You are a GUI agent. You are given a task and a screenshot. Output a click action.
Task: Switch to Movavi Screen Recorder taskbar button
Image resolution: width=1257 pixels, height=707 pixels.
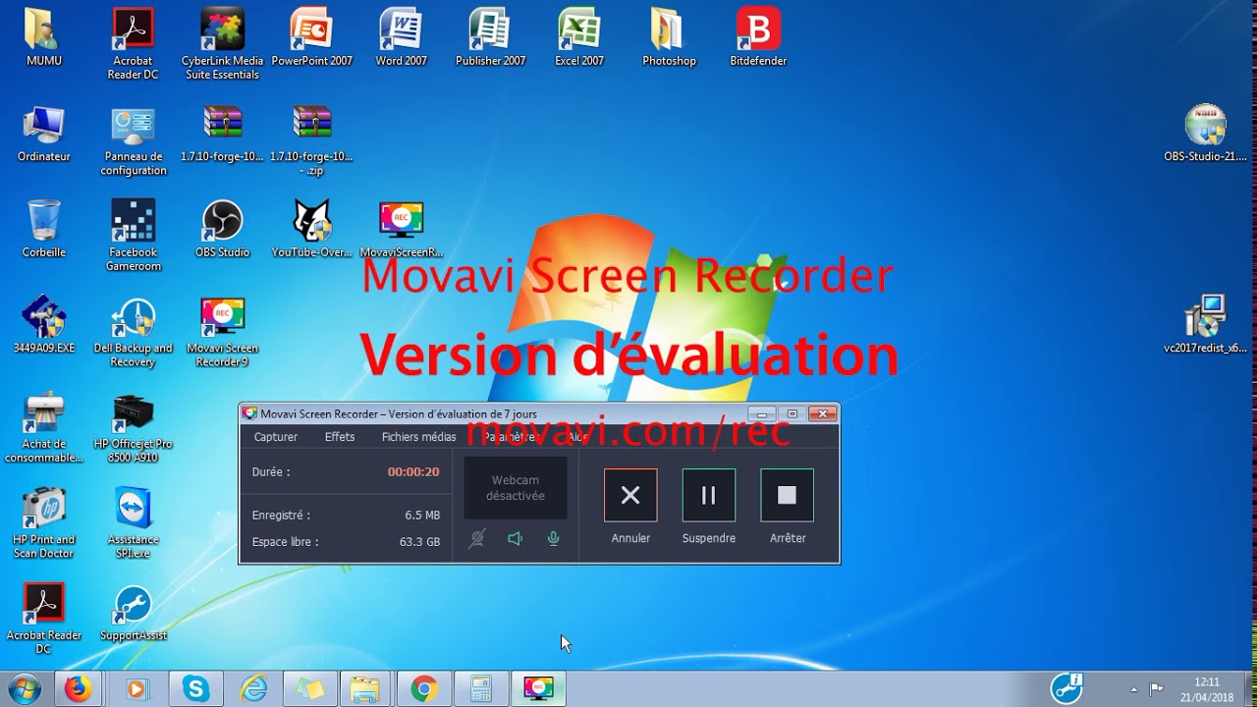click(x=538, y=689)
